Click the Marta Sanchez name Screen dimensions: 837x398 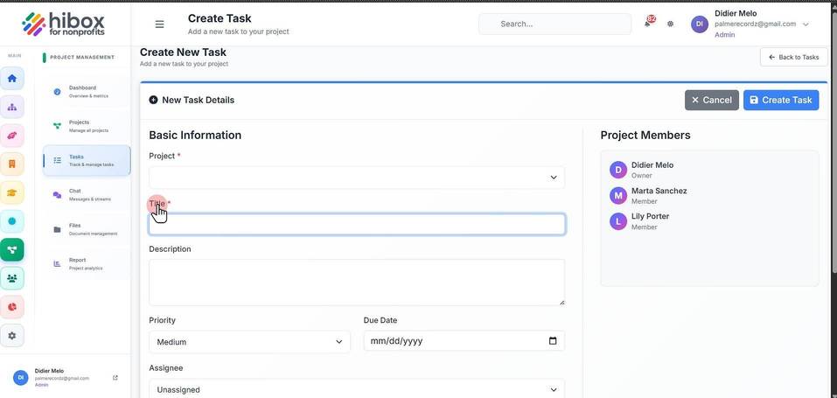(x=659, y=191)
